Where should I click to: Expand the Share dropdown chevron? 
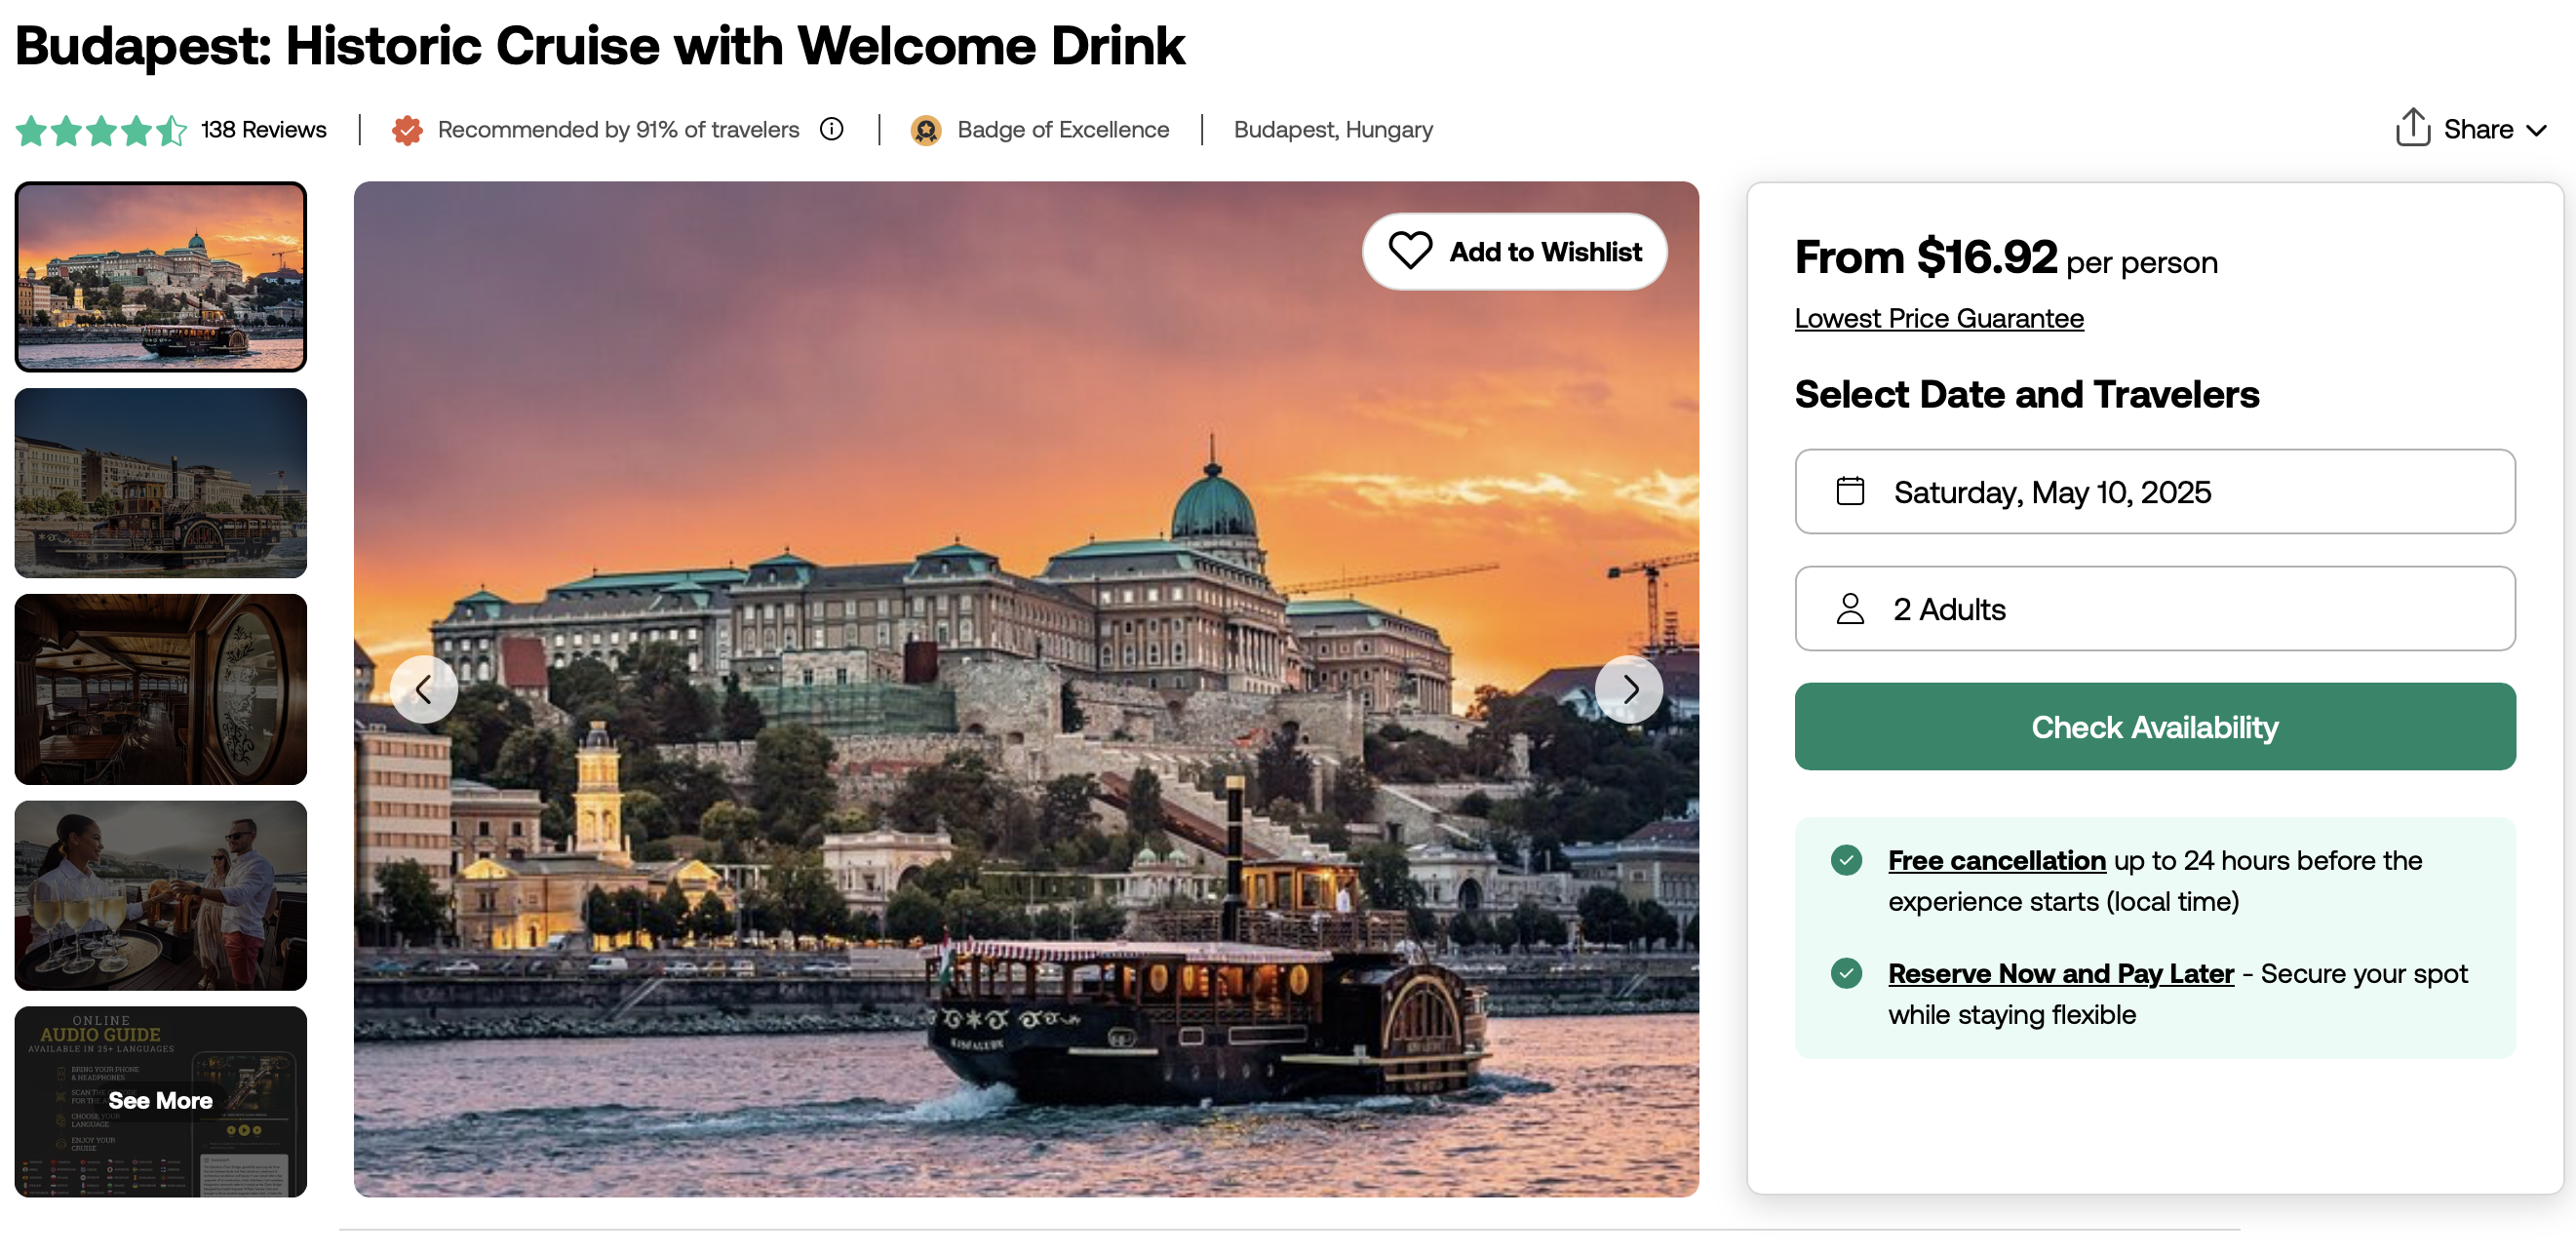tap(2536, 130)
